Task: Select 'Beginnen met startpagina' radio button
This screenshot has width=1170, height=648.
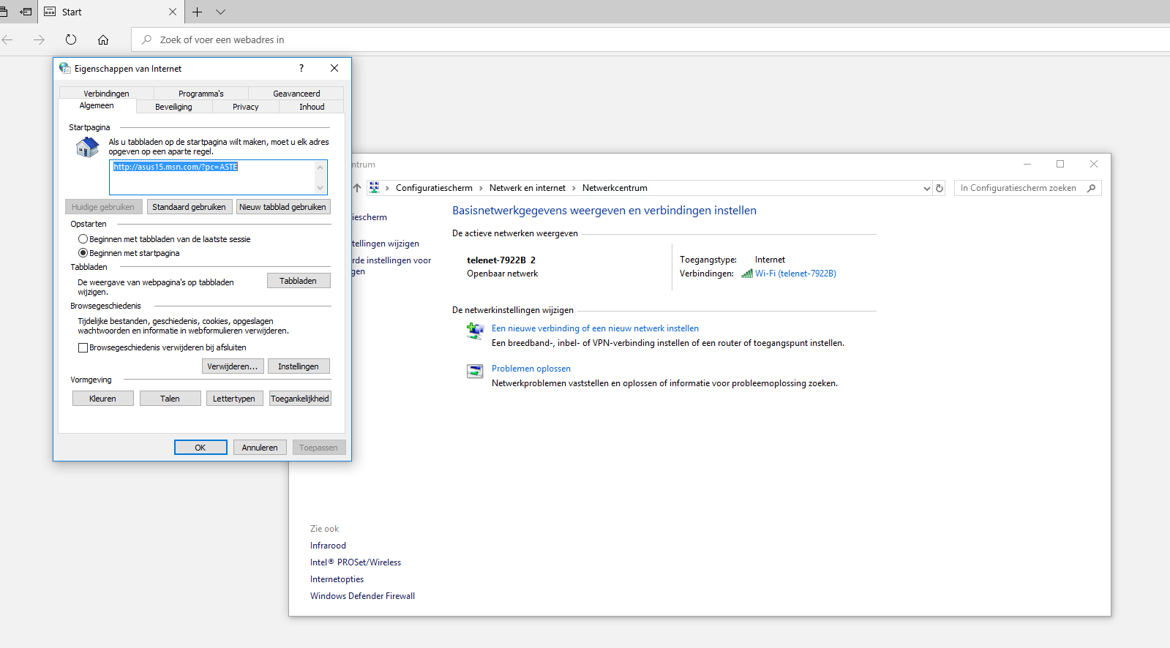Action: pos(83,253)
